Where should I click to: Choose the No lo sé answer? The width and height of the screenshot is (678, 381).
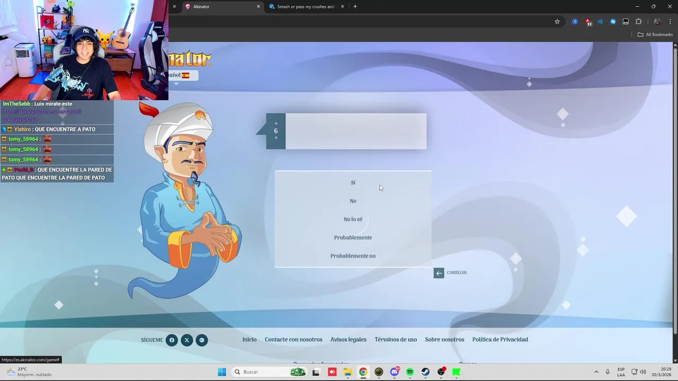(x=353, y=219)
